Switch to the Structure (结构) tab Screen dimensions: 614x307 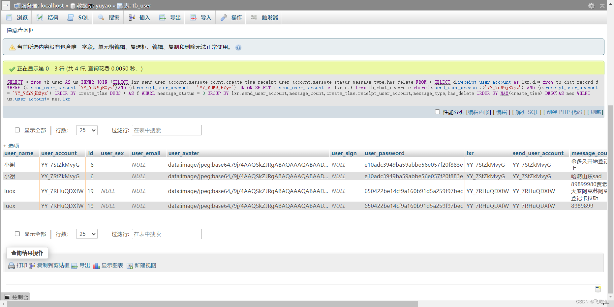point(47,17)
